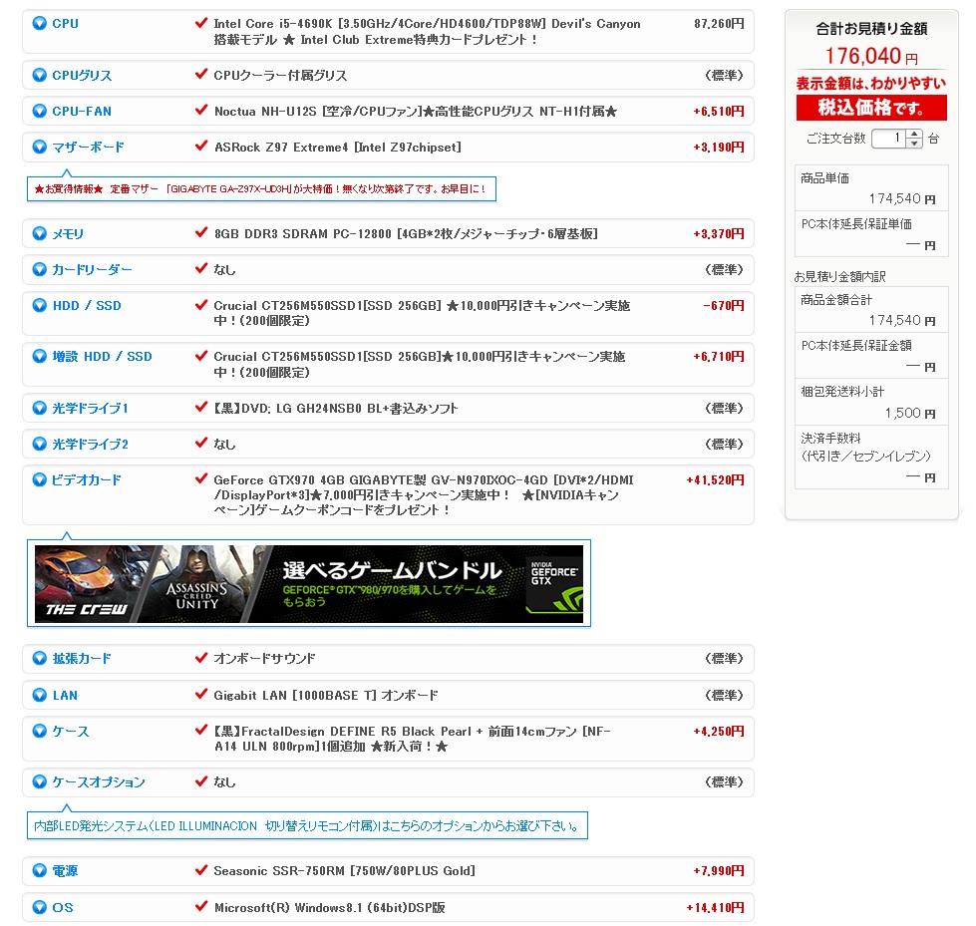Open the LAN category label
The height and width of the screenshot is (926, 976).
[66, 696]
